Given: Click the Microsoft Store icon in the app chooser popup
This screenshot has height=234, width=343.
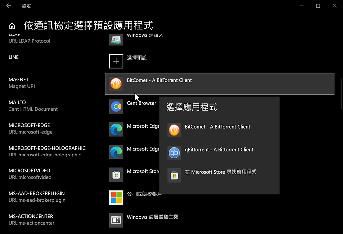Looking at the screenshot, I should (x=174, y=175).
